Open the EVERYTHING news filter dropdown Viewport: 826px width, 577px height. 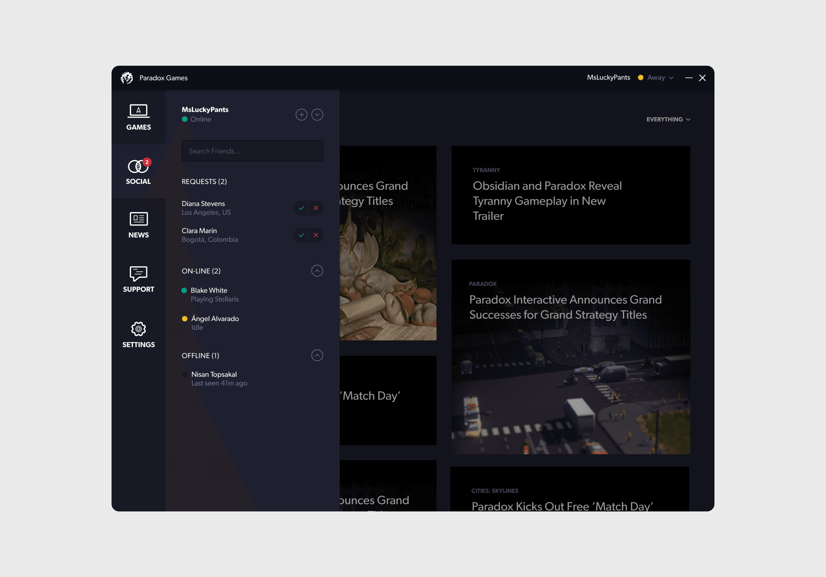668,119
